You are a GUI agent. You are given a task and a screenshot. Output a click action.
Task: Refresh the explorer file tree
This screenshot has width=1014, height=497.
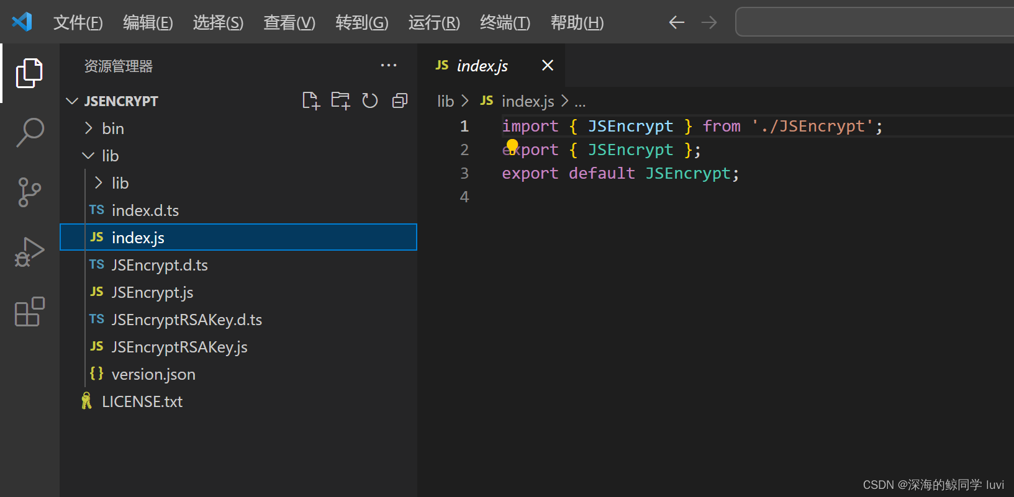point(370,101)
